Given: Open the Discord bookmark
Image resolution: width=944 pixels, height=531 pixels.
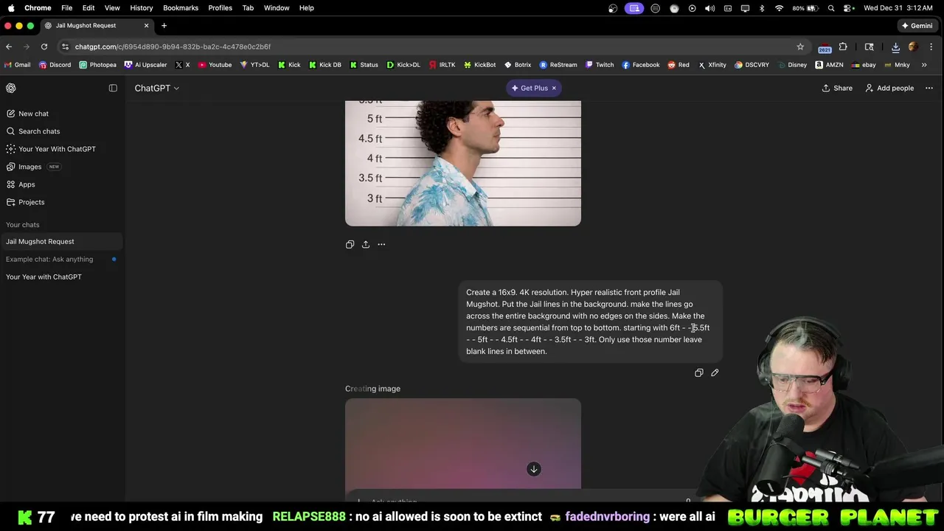Looking at the screenshot, I should point(55,65).
